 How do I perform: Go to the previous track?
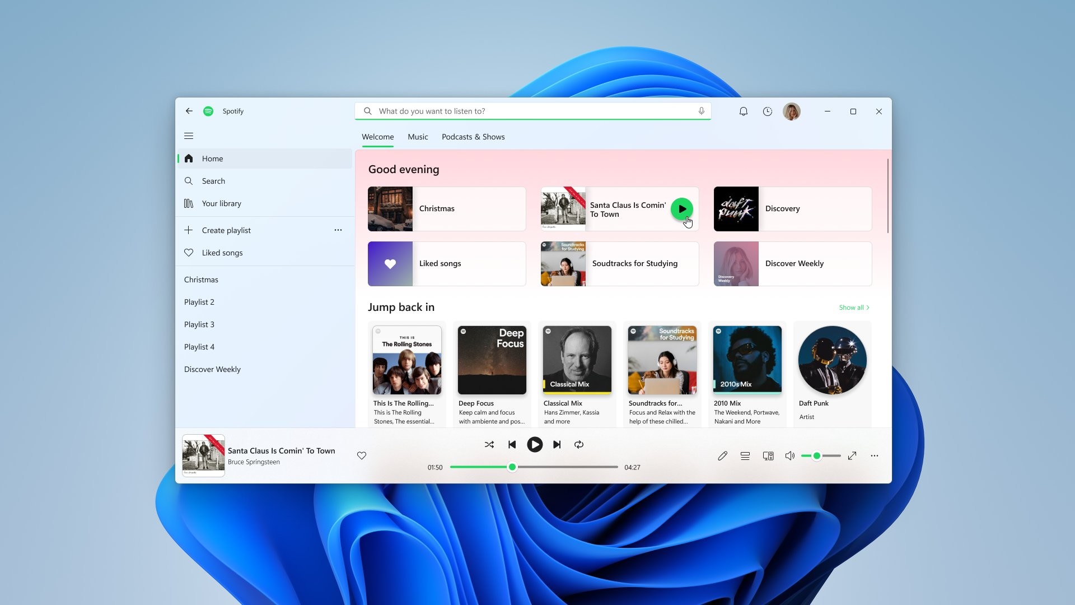512,445
